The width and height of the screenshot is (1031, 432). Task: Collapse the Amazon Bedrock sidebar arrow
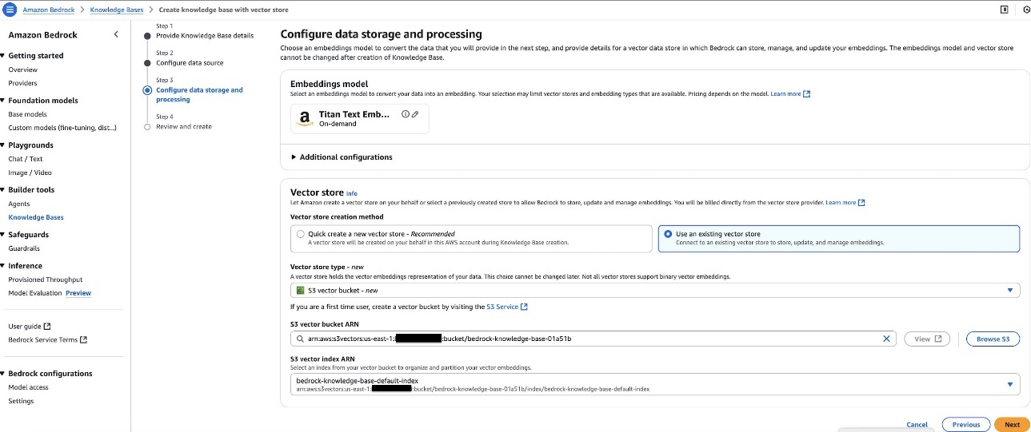116,34
